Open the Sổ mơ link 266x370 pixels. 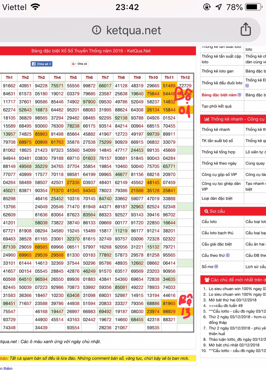pyautogui.click(x=208, y=267)
